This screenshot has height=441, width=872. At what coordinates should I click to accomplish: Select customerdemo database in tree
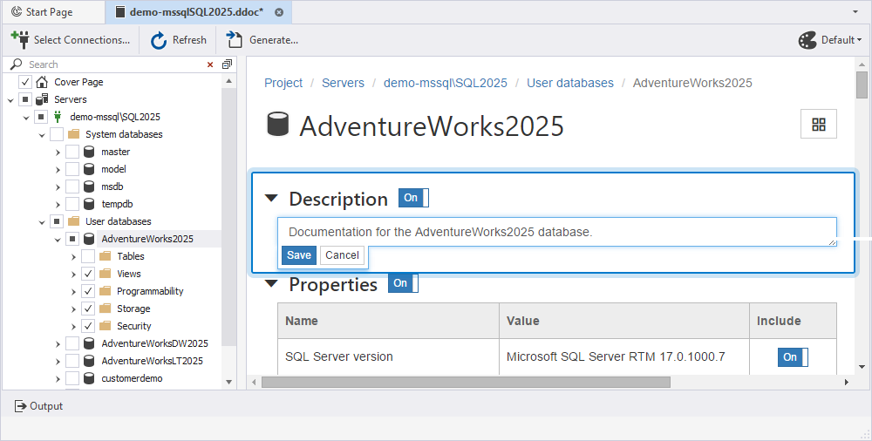[x=132, y=378]
